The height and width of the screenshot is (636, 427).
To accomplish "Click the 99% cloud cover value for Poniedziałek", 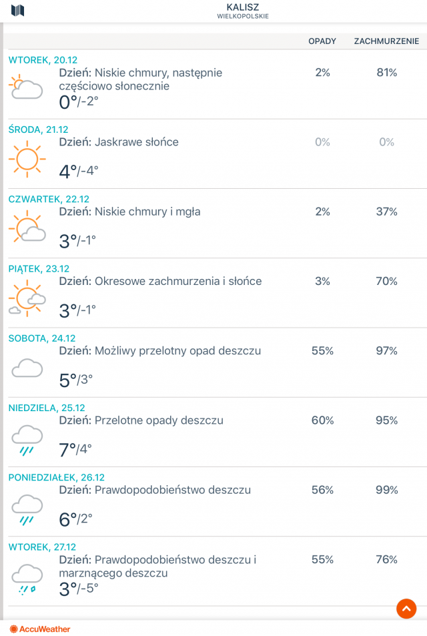I will click(x=386, y=490).
